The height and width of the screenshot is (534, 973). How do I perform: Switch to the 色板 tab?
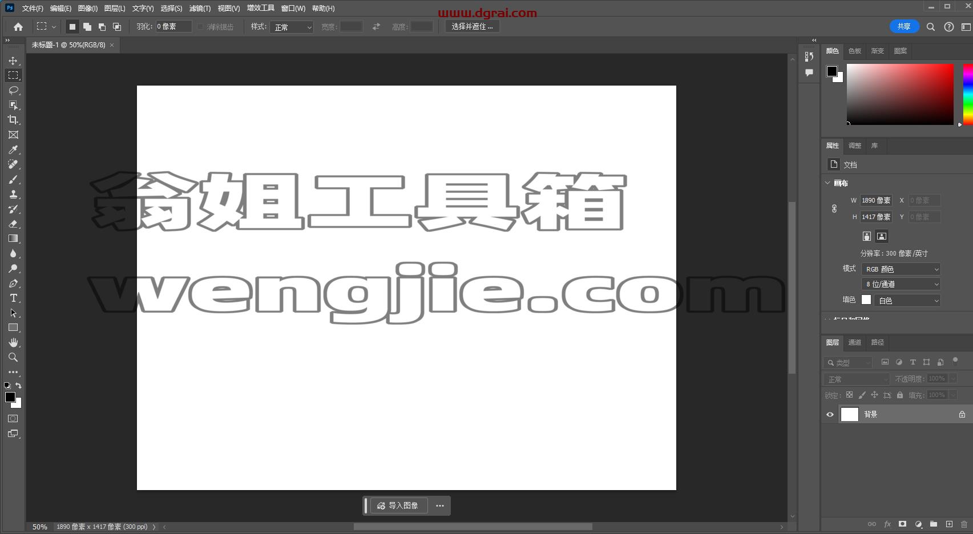pyautogui.click(x=854, y=51)
